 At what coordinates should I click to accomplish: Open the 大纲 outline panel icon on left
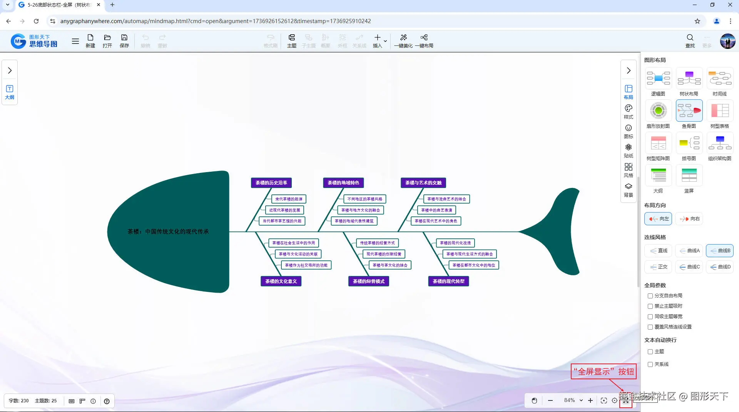[10, 92]
